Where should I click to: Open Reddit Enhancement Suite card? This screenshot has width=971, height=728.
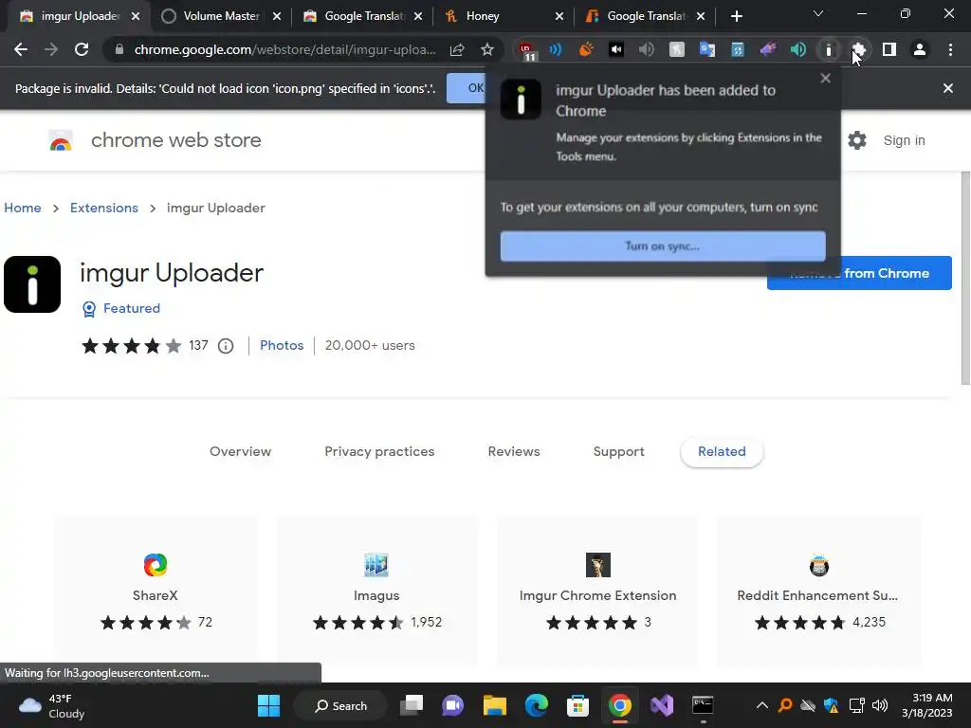(x=818, y=591)
